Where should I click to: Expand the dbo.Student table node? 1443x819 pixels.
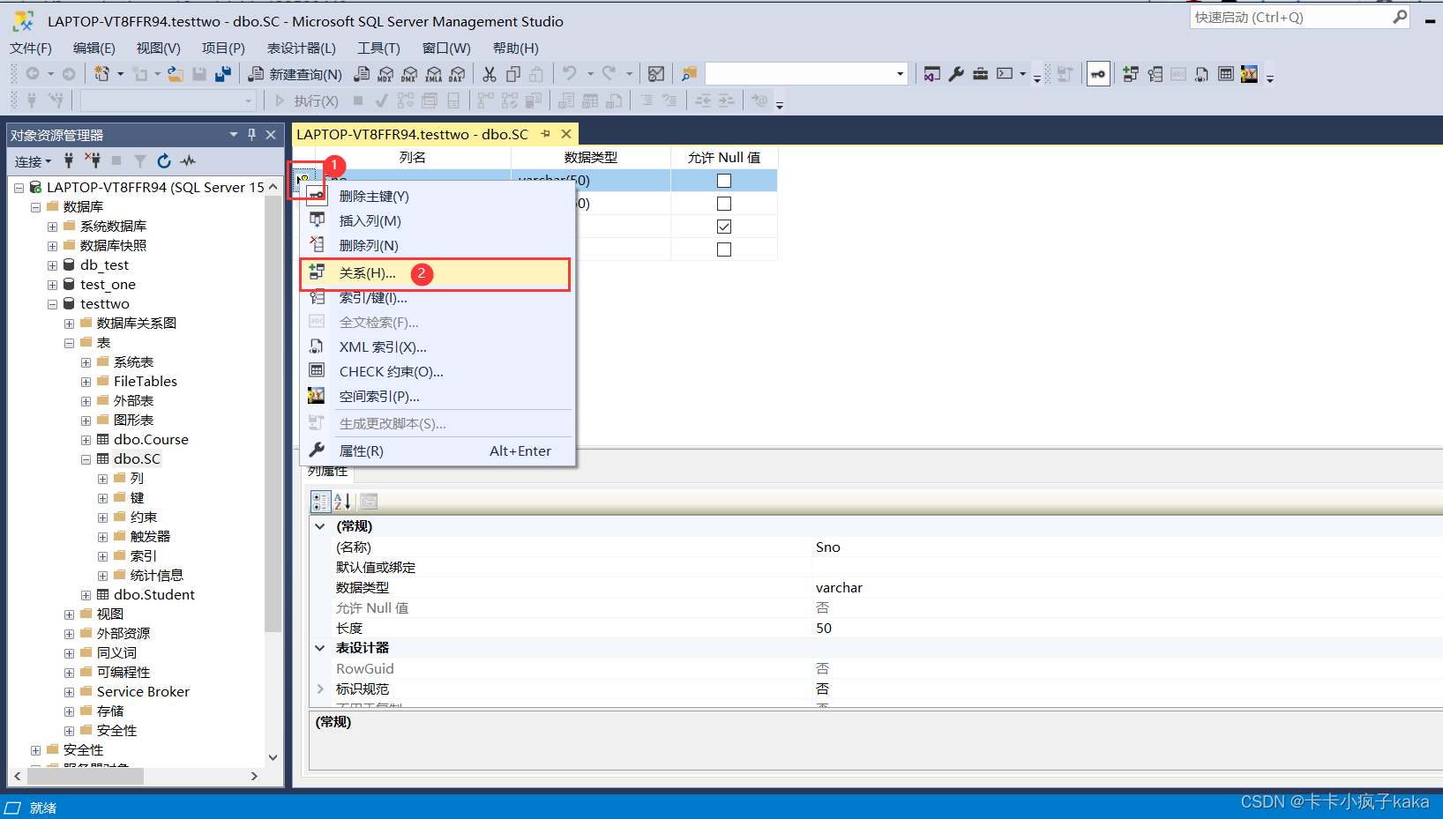coord(86,595)
